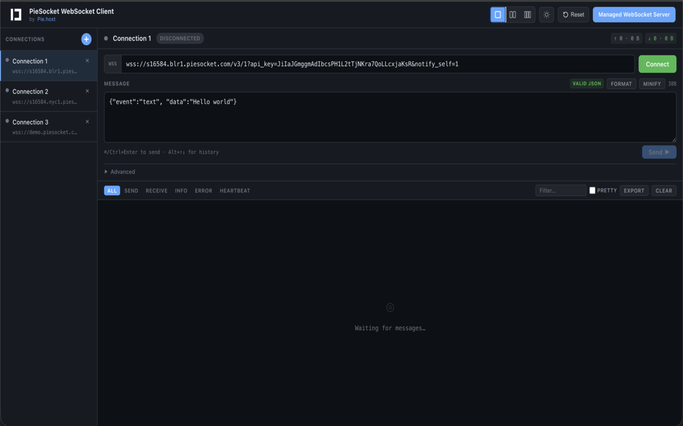Image resolution: width=683 pixels, height=426 pixels.
Task: Click the download bytes counter
Action: (x=661, y=38)
